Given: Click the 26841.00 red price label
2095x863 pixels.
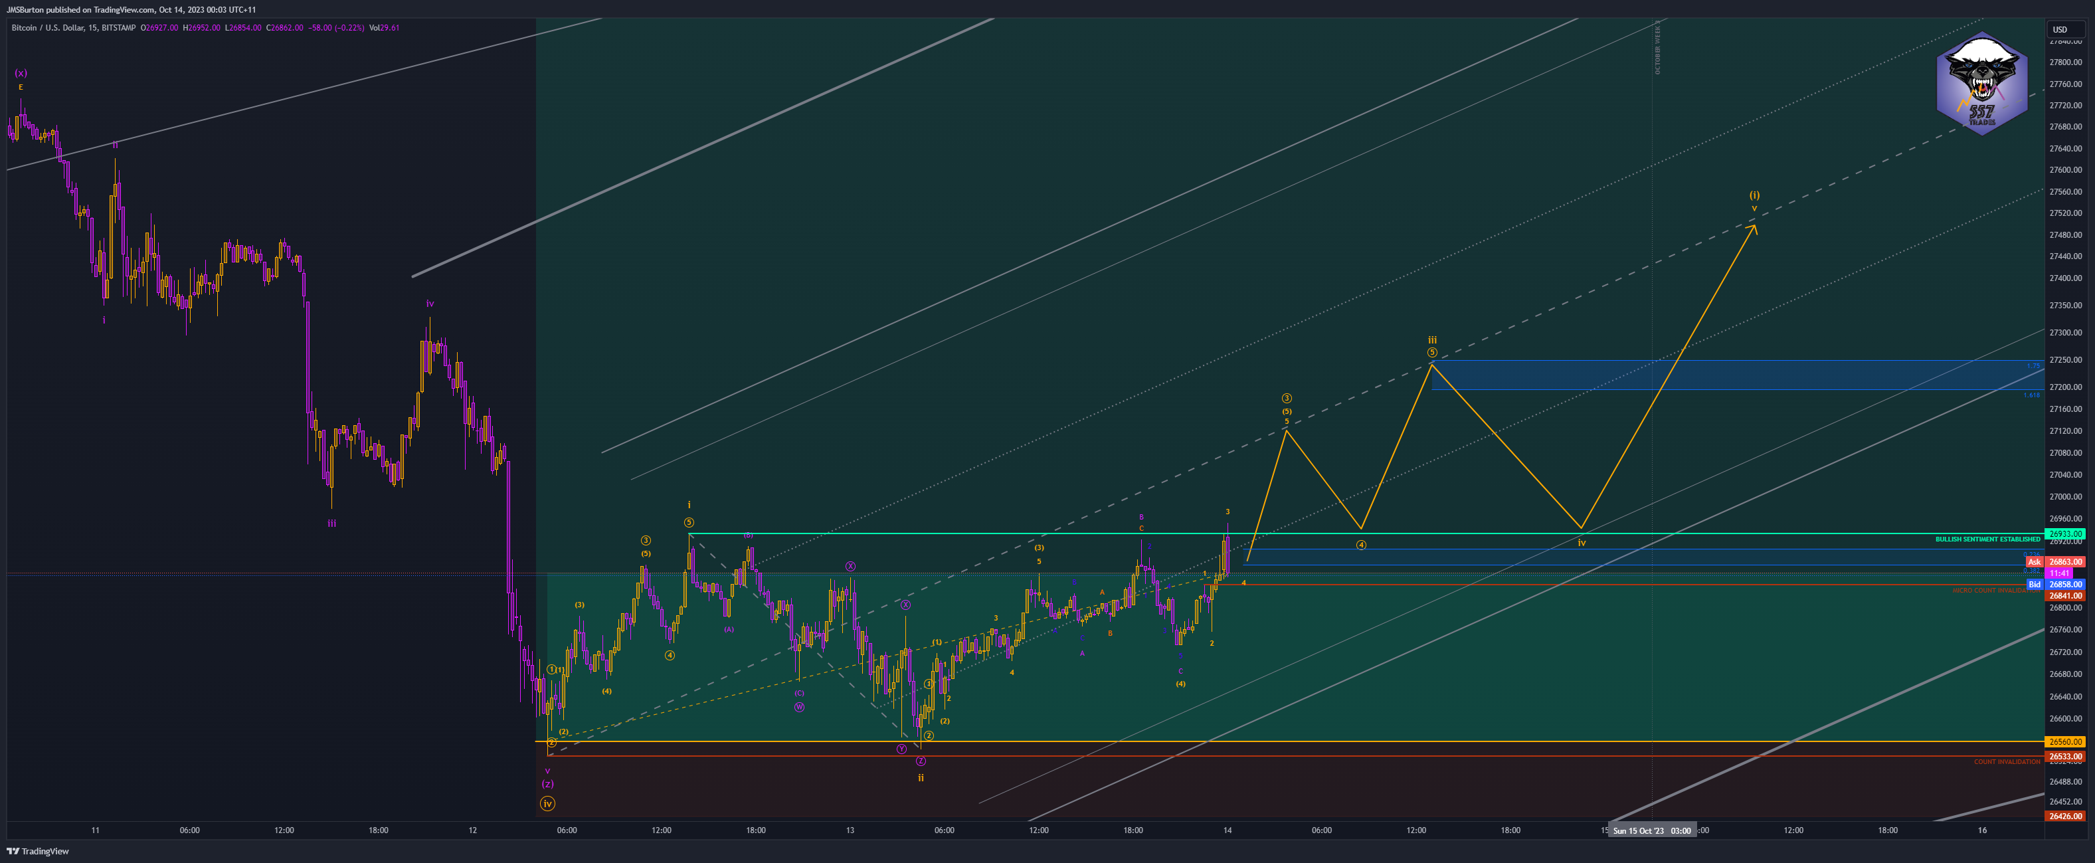Looking at the screenshot, I should click(x=2065, y=595).
